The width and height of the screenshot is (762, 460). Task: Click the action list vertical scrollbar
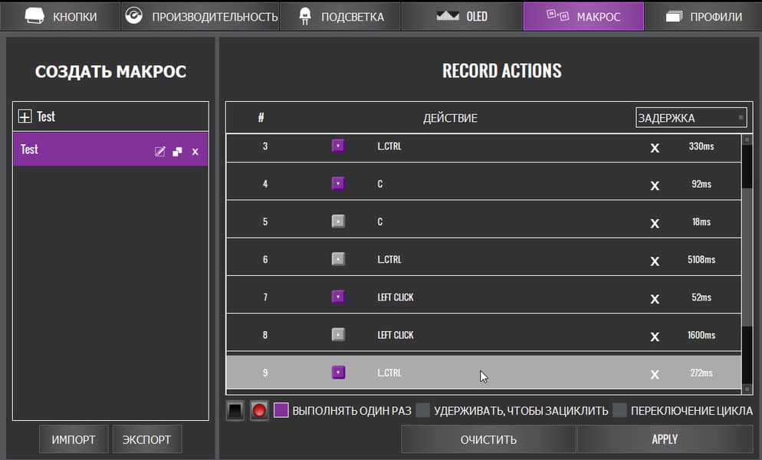(747, 253)
